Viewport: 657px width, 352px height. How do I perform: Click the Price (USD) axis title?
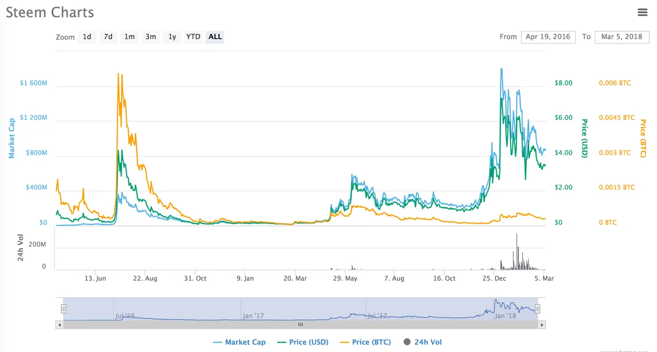pyautogui.click(x=584, y=138)
